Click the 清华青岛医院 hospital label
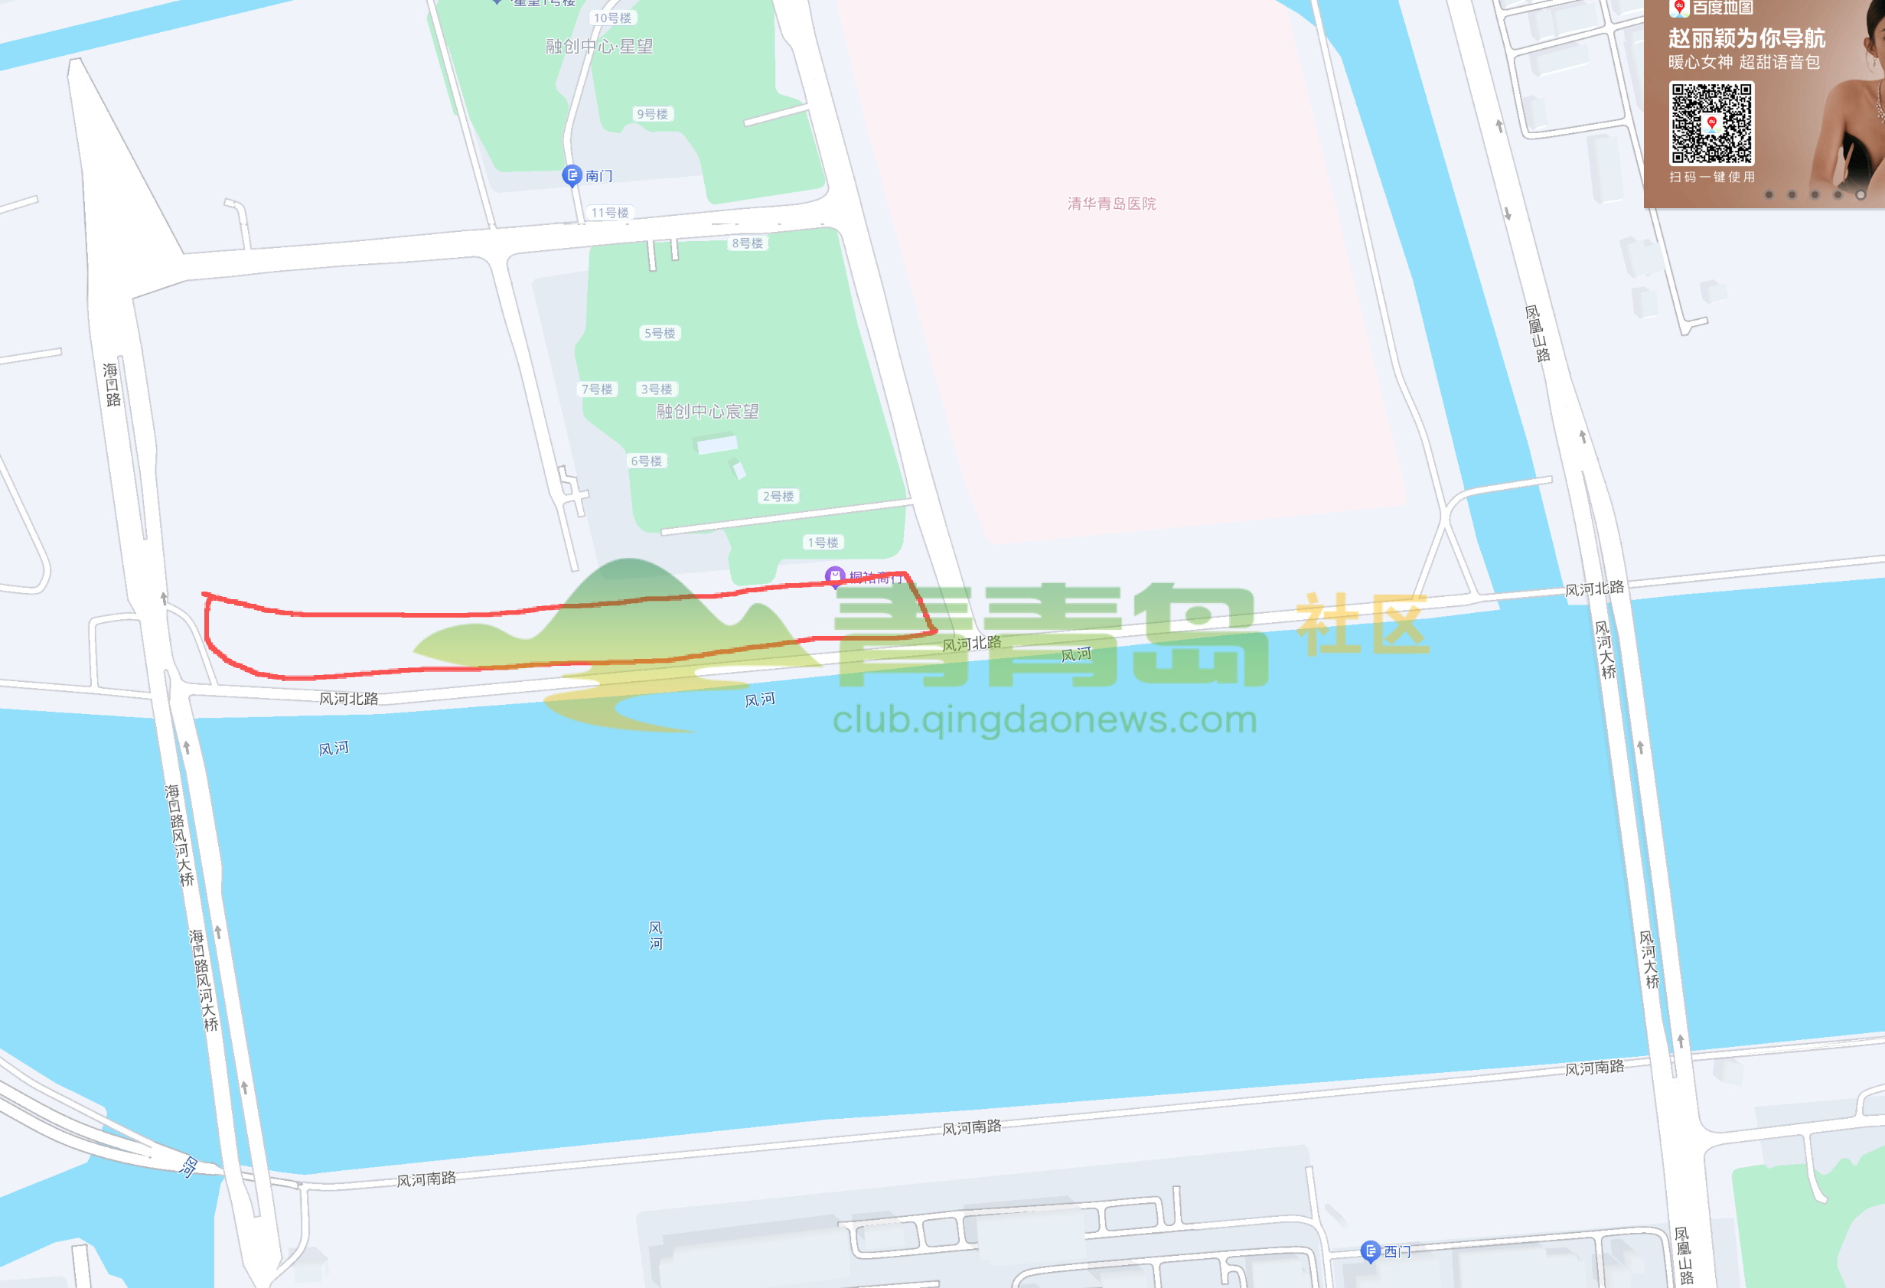This screenshot has width=1885, height=1288. point(1111,204)
